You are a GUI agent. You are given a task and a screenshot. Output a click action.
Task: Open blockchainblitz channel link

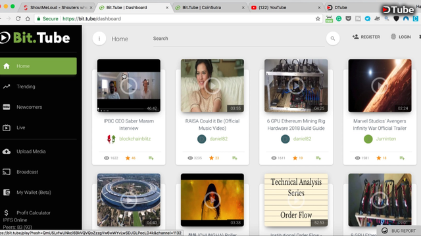pyautogui.click(x=135, y=139)
